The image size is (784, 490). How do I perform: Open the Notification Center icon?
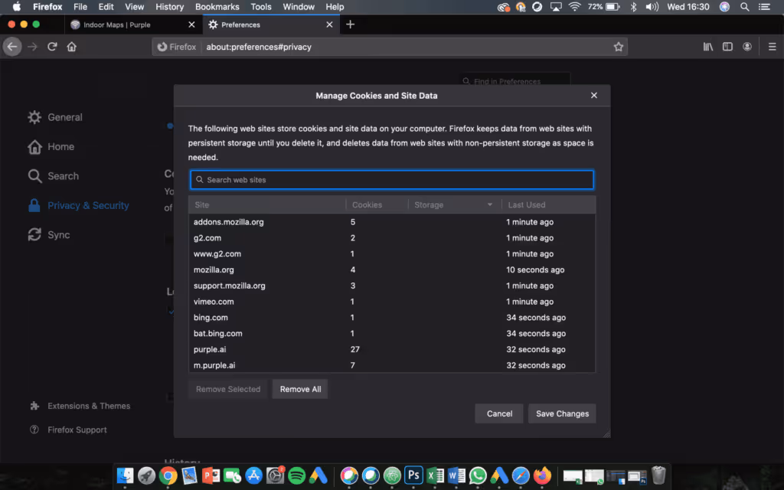(x=765, y=7)
